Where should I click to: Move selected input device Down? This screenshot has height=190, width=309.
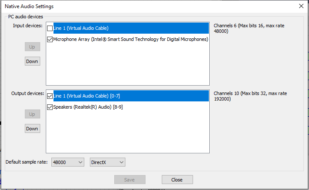click(x=32, y=61)
